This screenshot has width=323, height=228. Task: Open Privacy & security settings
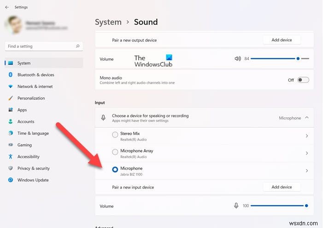click(x=44, y=168)
